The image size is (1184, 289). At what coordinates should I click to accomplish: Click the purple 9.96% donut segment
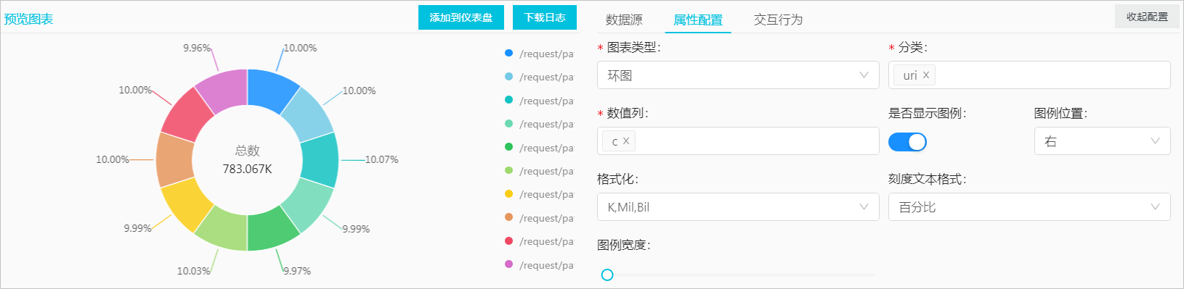coord(225,90)
